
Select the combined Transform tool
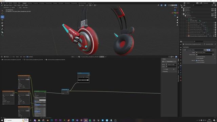tap(2, 26)
